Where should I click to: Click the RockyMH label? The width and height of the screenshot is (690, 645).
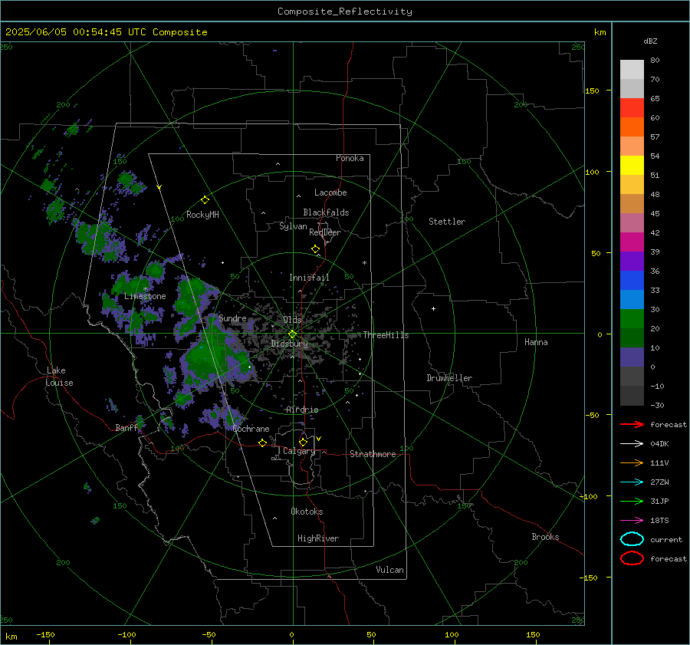tap(202, 215)
